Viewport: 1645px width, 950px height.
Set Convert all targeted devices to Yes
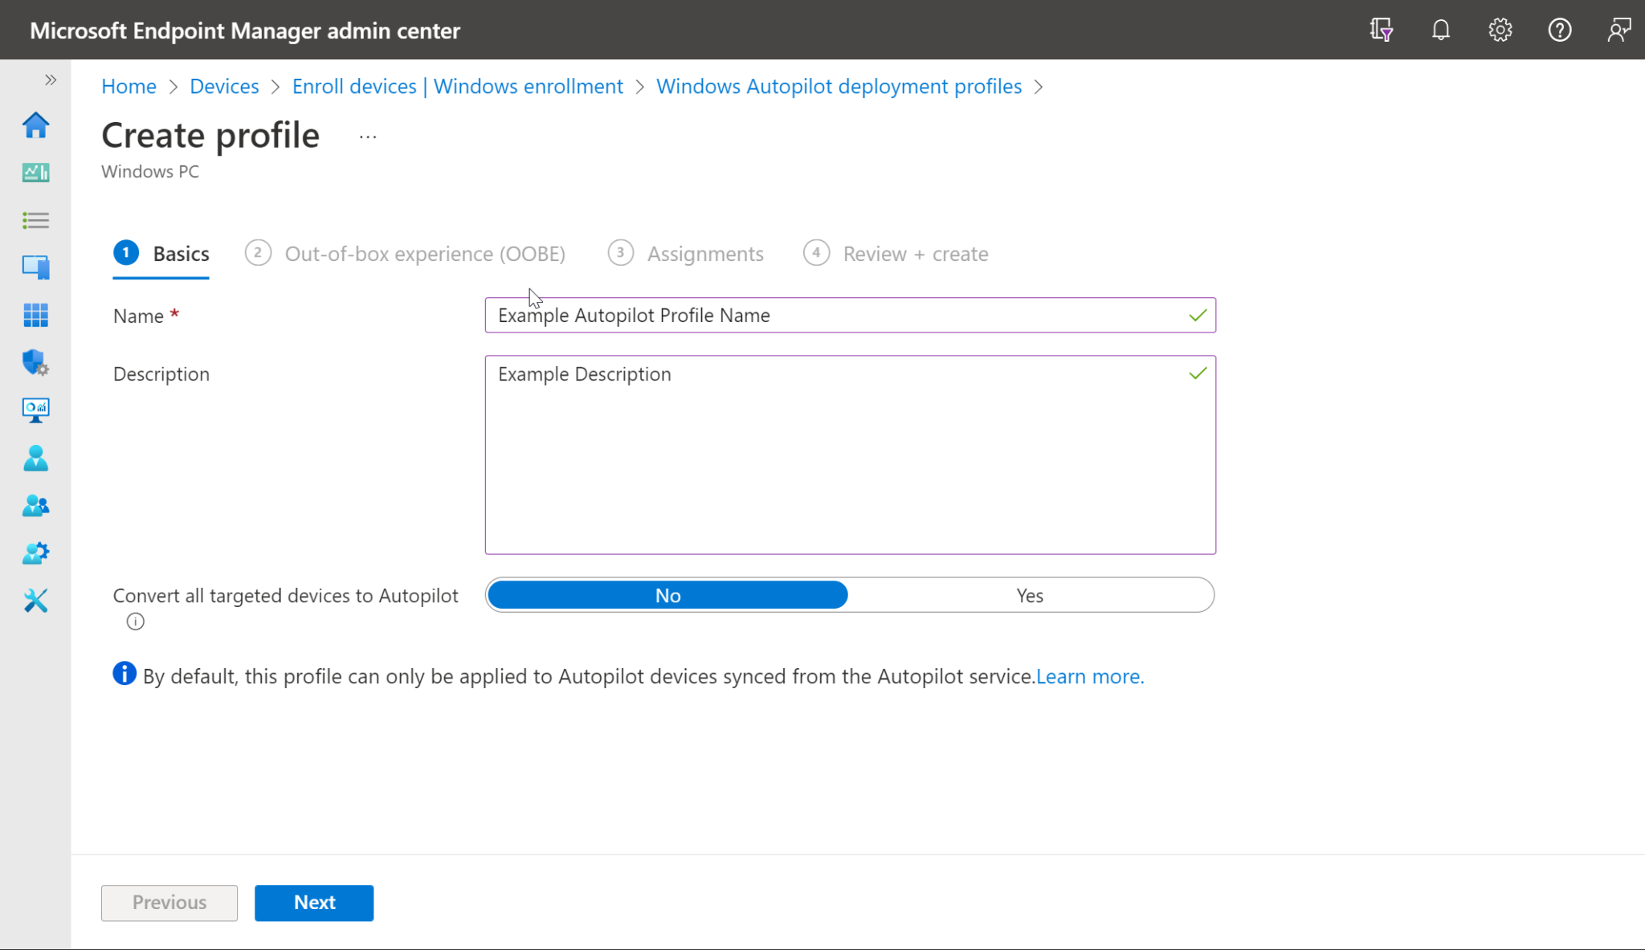tap(1031, 594)
